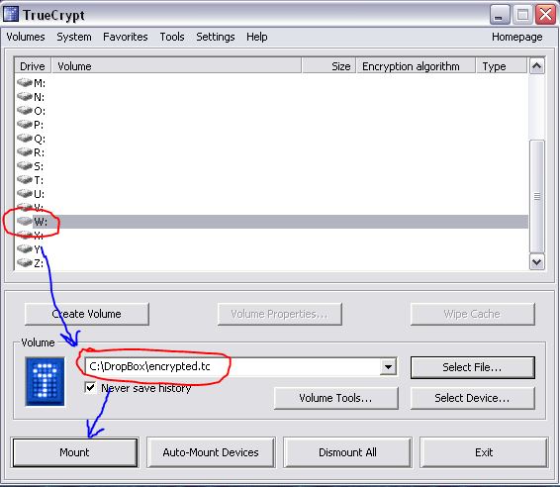560x487 pixels.
Task: Close the TrueCrypt window
Action: tap(545, 15)
